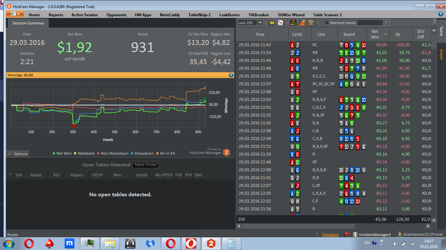
Task: Sort hands by Line column
Action: click(321, 34)
